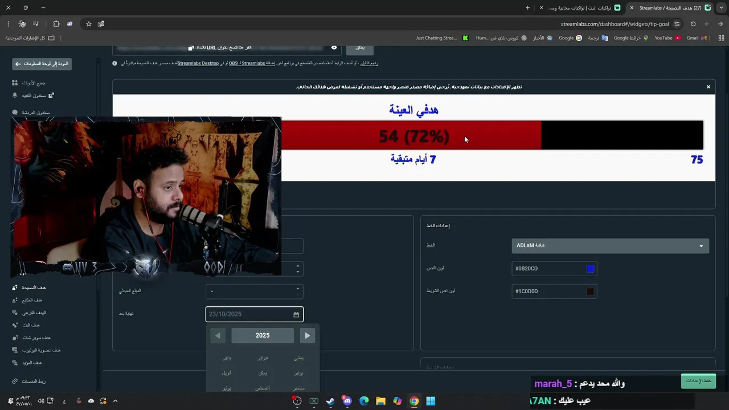Open the Alert Box (صندوق التنبيه) sidebar item
The image size is (729, 410).
tap(33, 96)
